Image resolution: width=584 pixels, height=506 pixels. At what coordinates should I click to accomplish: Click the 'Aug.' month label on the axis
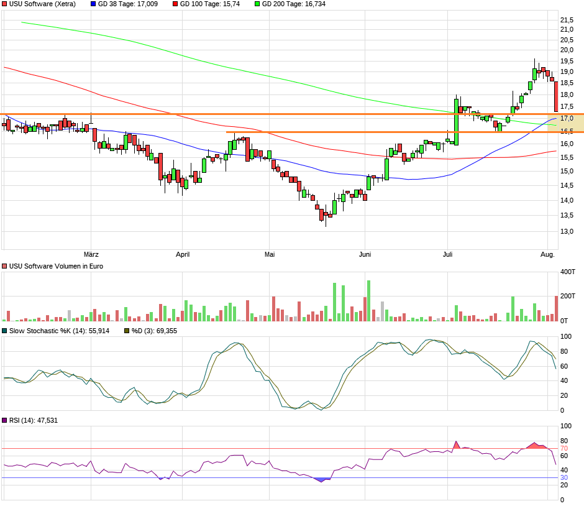point(547,254)
